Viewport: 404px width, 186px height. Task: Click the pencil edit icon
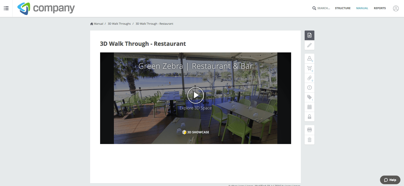point(310,45)
